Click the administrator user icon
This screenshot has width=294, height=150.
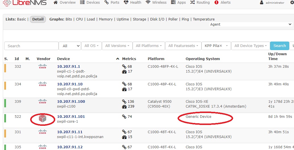pyautogui.click(x=262, y=3)
